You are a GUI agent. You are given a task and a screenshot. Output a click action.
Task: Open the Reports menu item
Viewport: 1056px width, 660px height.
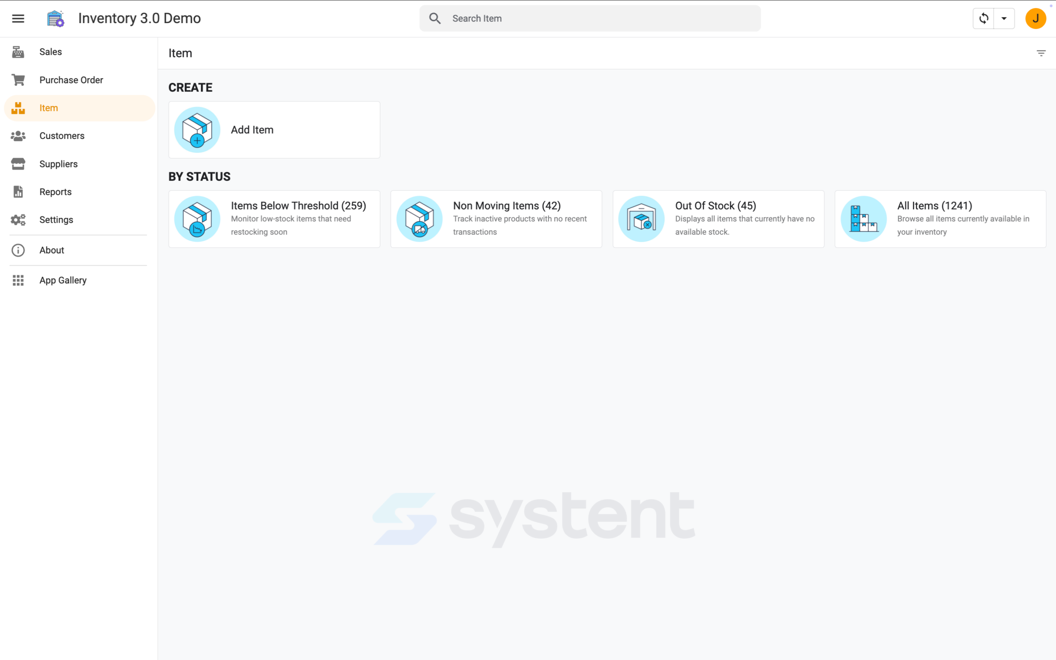[x=80, y=192]
